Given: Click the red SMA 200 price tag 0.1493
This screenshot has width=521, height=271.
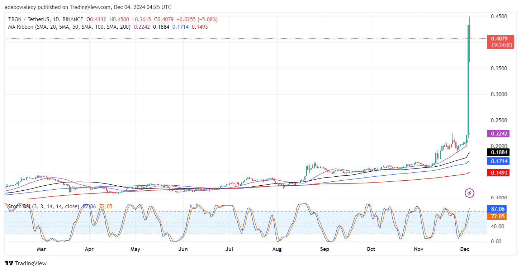Looking at the screenshot, I should (499, 173).
